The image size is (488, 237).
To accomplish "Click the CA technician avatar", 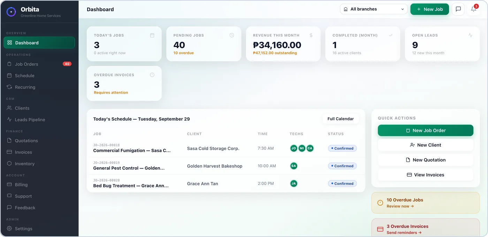I will pyautogui.click(x=310, y=148).
